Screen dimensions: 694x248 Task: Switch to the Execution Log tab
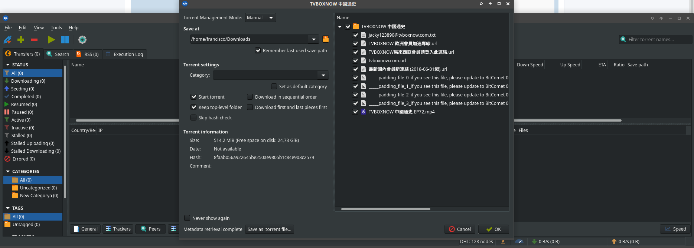click(x=125, y=54)
